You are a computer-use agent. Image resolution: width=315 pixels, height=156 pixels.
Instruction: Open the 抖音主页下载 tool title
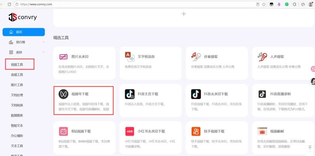tap(148, 94)
